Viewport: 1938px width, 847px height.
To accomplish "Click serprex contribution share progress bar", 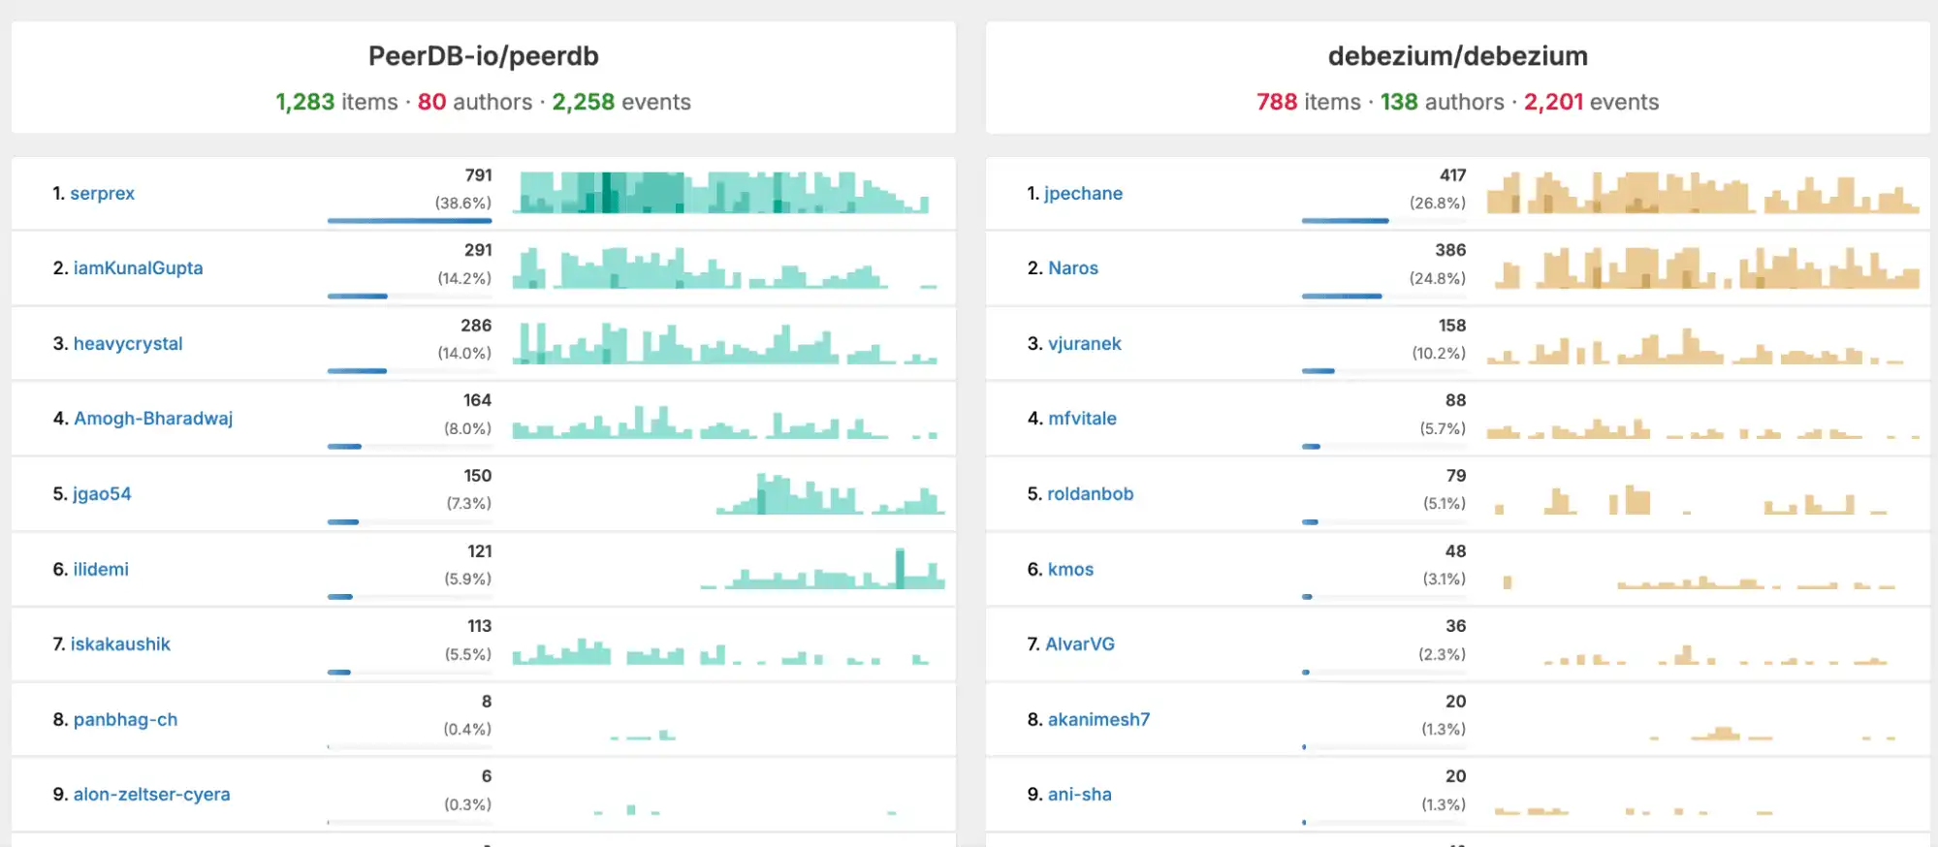I will tap(409, 221).
